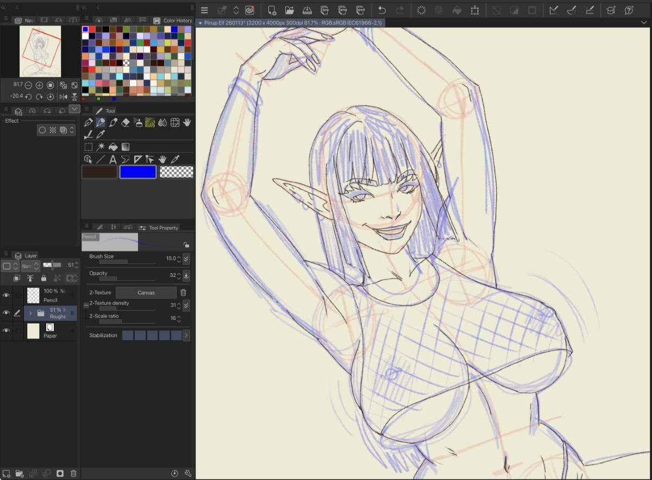
Task: Click the flip horizontal icon in Navigator
Action: point(63,97)
